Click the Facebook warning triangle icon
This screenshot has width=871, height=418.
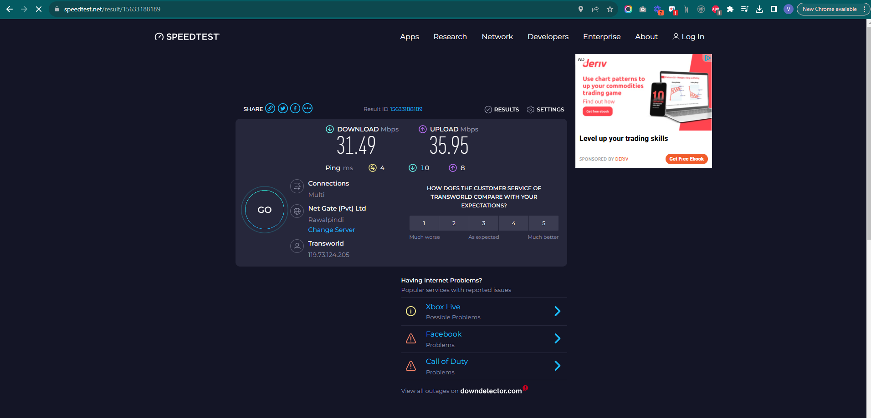(x=411, y=338)
